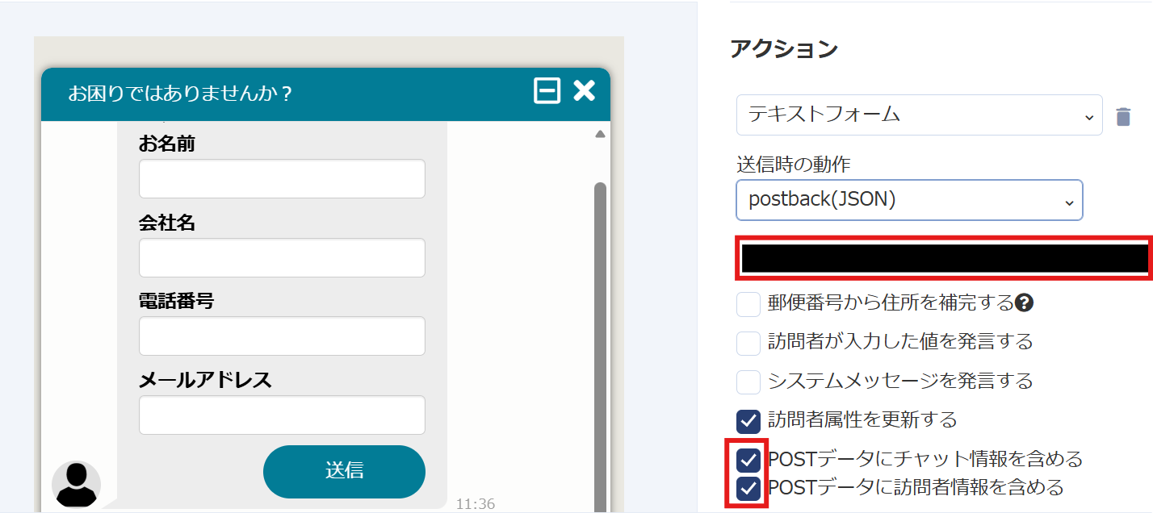The image size is (1153, 513).
Task: Uncheck POSTデータに訪問者情報を含める checkbox
Action: coord(748,488)
